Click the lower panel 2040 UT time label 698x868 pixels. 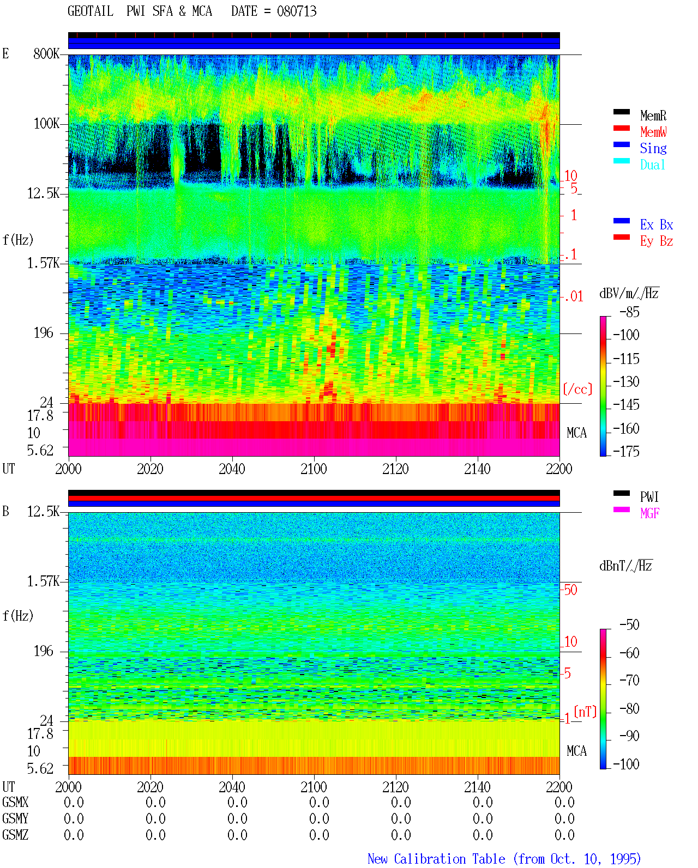pyautogui.click(x=232, y=787)
